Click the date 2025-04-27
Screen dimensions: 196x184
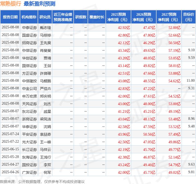10,164
